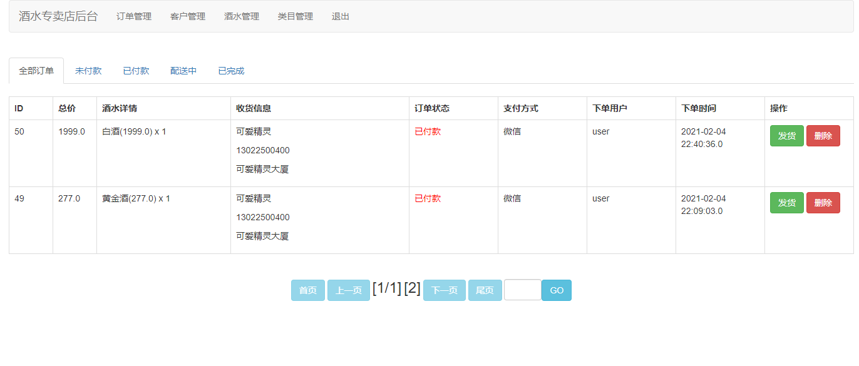Click 删除 for order 49
This screenshot has height=366, width=859.
(823, 203)
